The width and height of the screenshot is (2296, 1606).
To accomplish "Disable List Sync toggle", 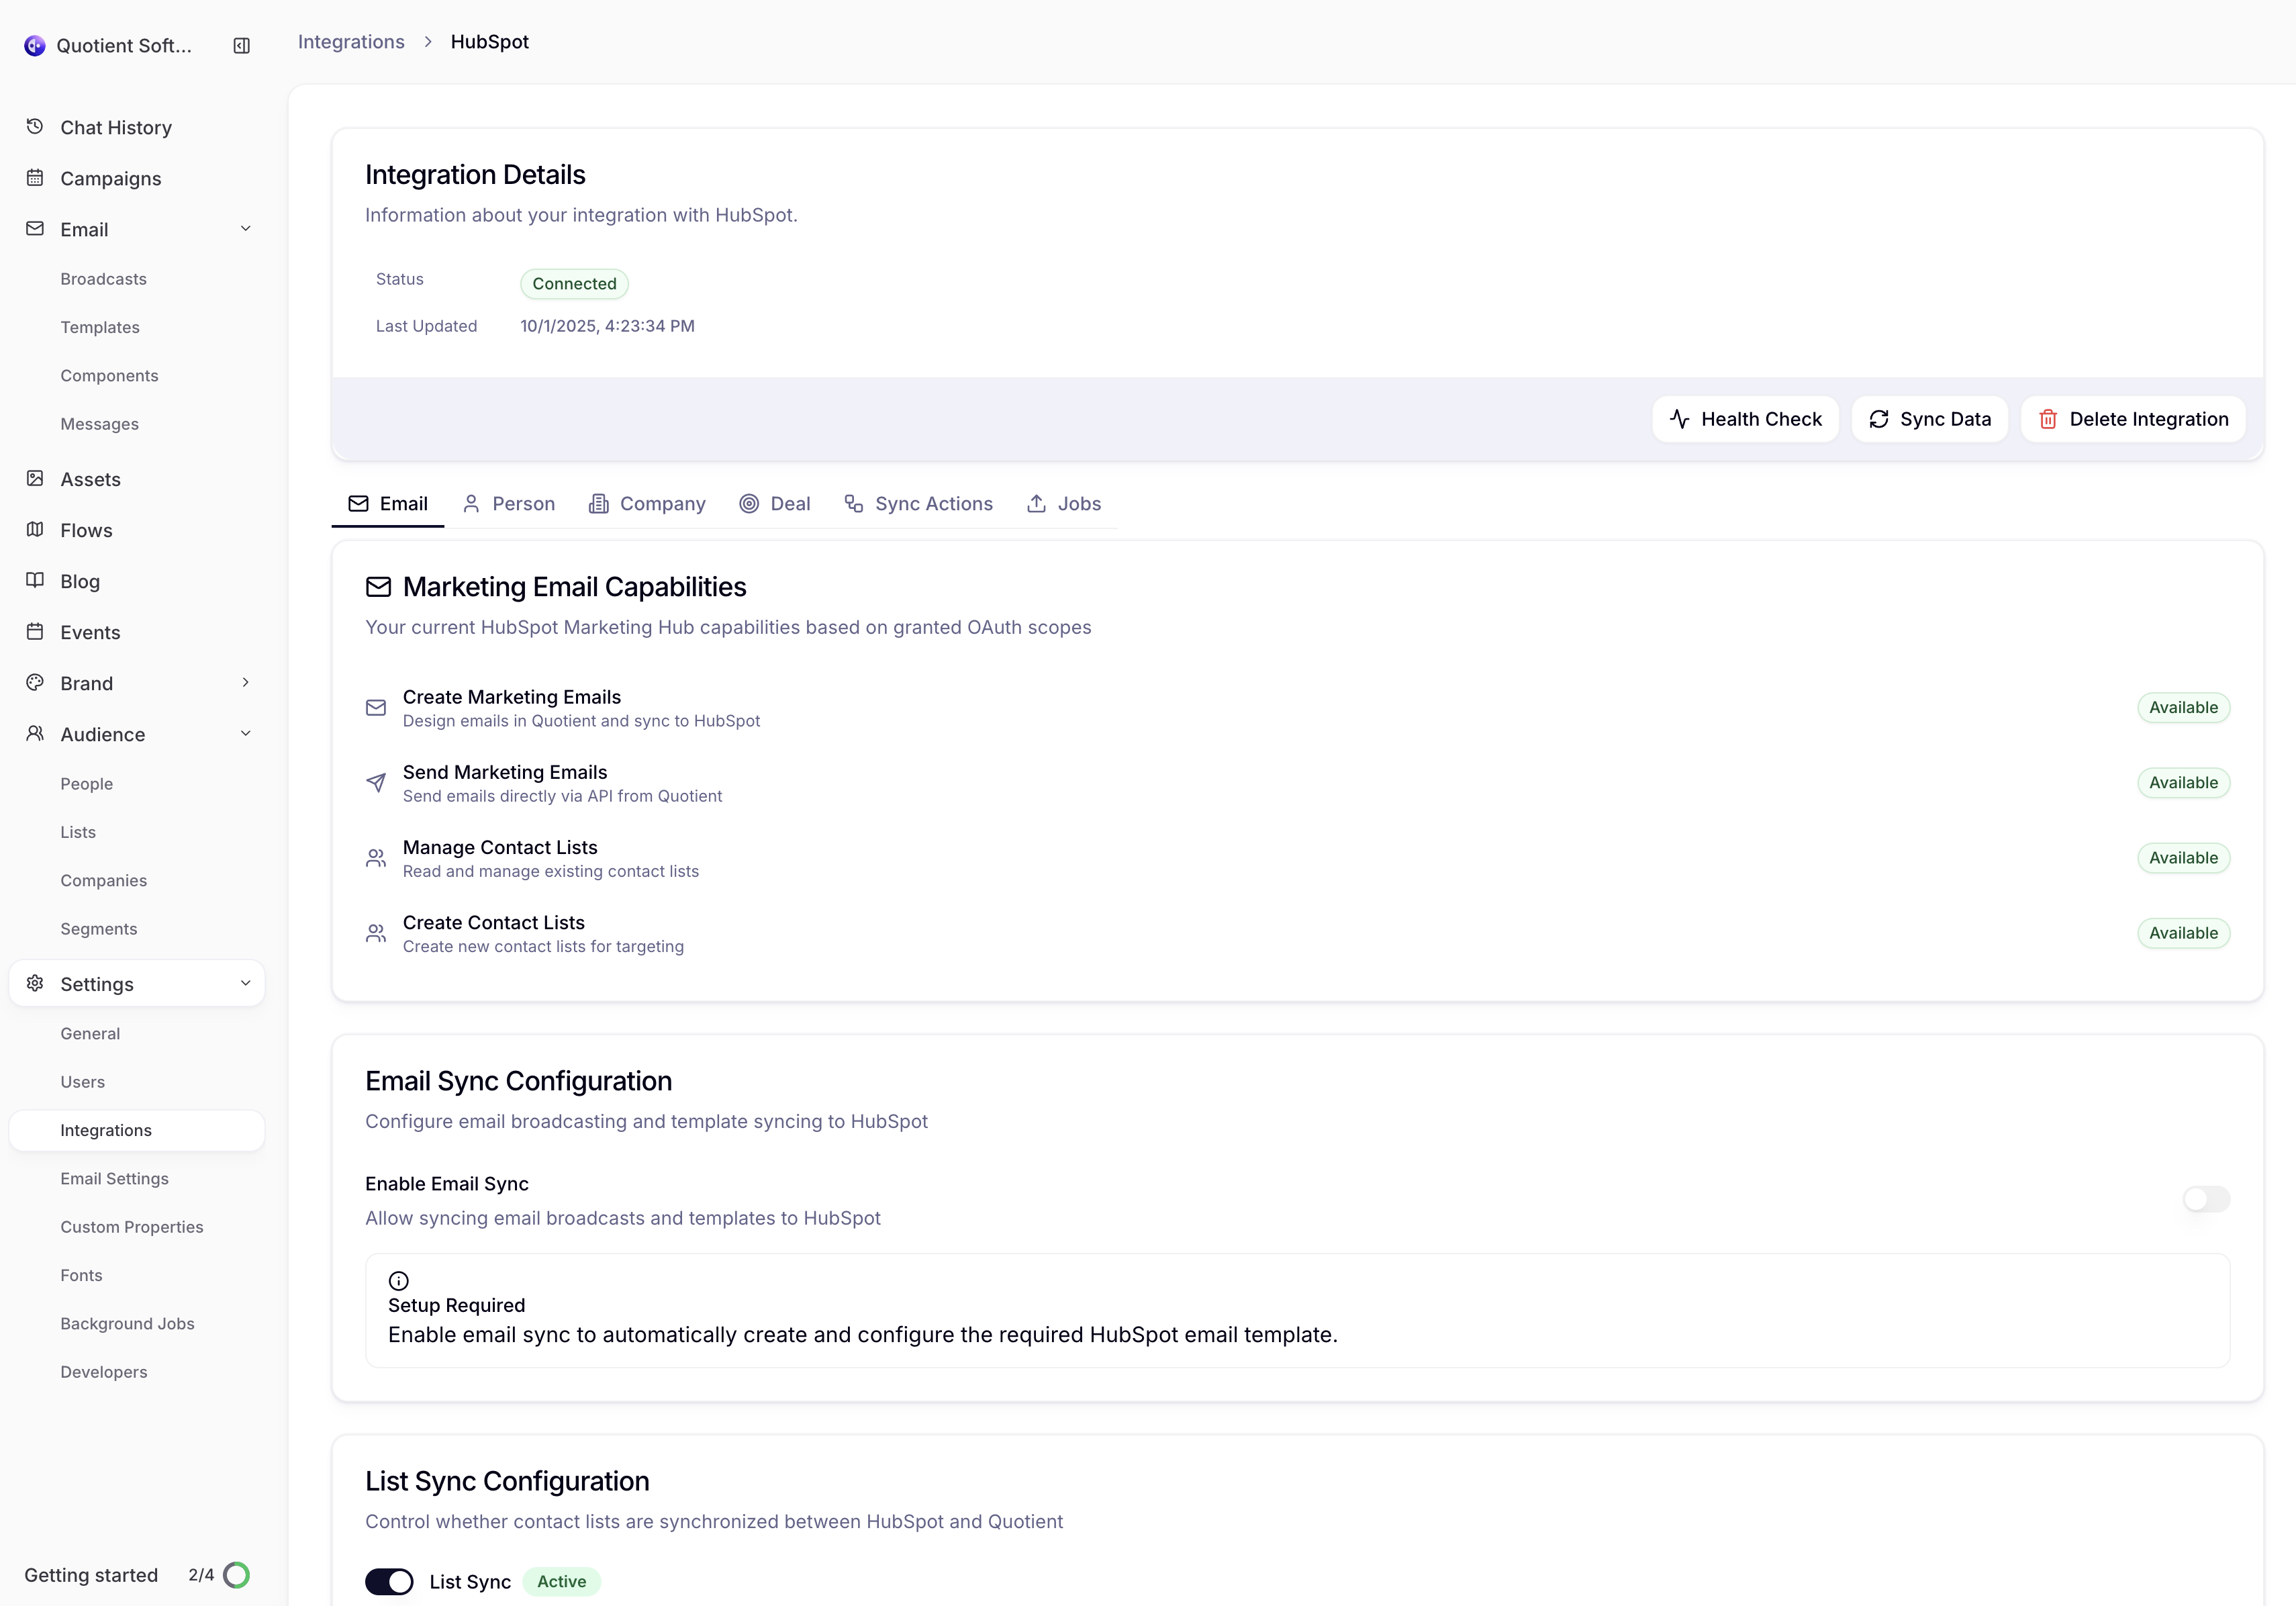I will click(x=389, y=1581).
